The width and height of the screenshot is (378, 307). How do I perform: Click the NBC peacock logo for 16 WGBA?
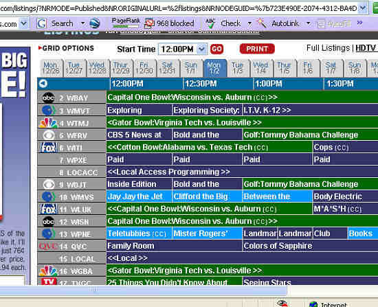[x=49, y=271]
